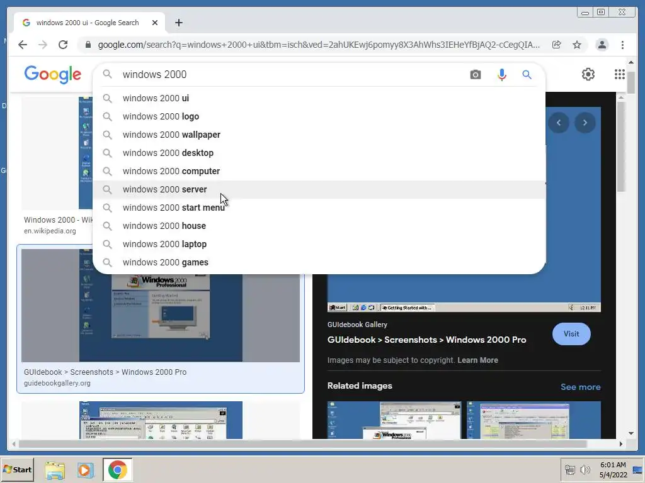This screenshot has width=645, height=483.
Task: Click the horizontal scrollbar at page bottom
Action: point(303,444)
